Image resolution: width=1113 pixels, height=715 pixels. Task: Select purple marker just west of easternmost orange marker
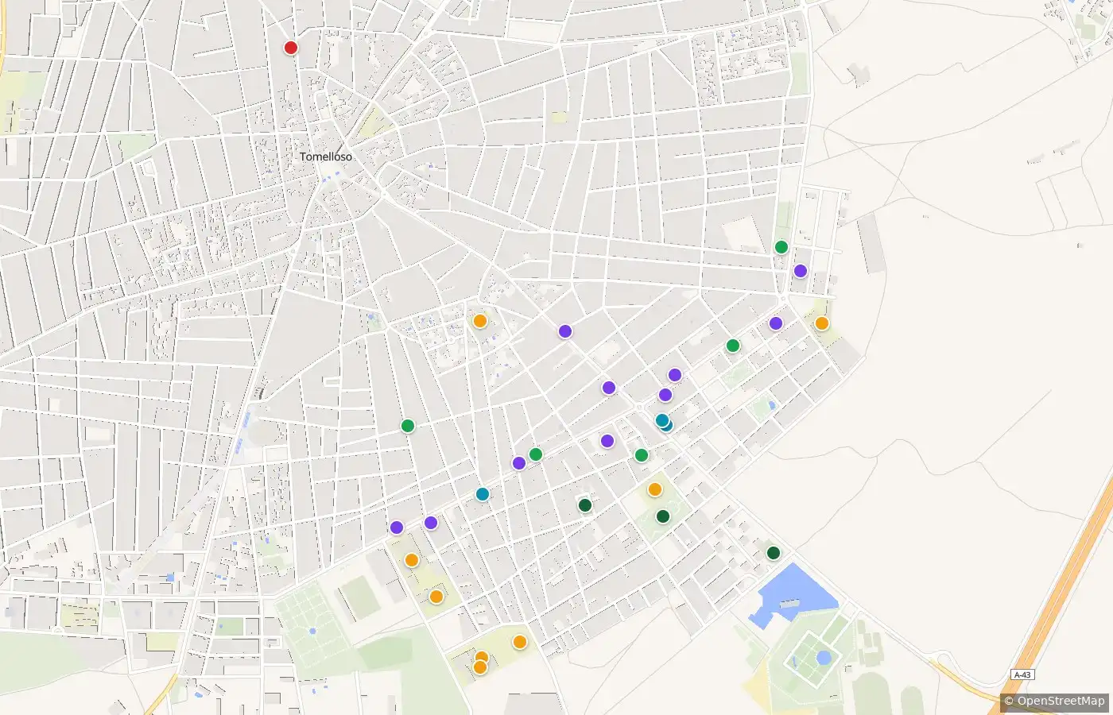776,323
